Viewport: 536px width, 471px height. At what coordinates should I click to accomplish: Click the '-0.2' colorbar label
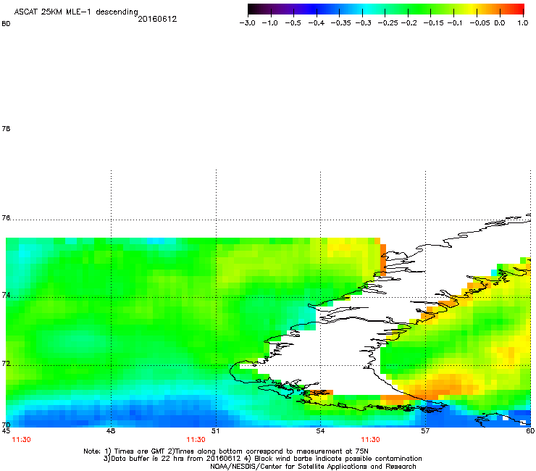pyautogui.click(x=409, y=23)
